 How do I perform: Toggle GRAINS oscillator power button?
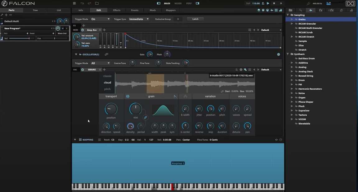point(82,70)
